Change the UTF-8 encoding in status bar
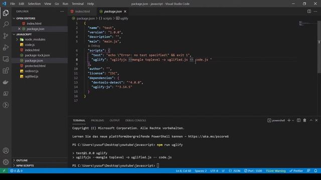This screenshot has height=180, width=321. [214, 171]
